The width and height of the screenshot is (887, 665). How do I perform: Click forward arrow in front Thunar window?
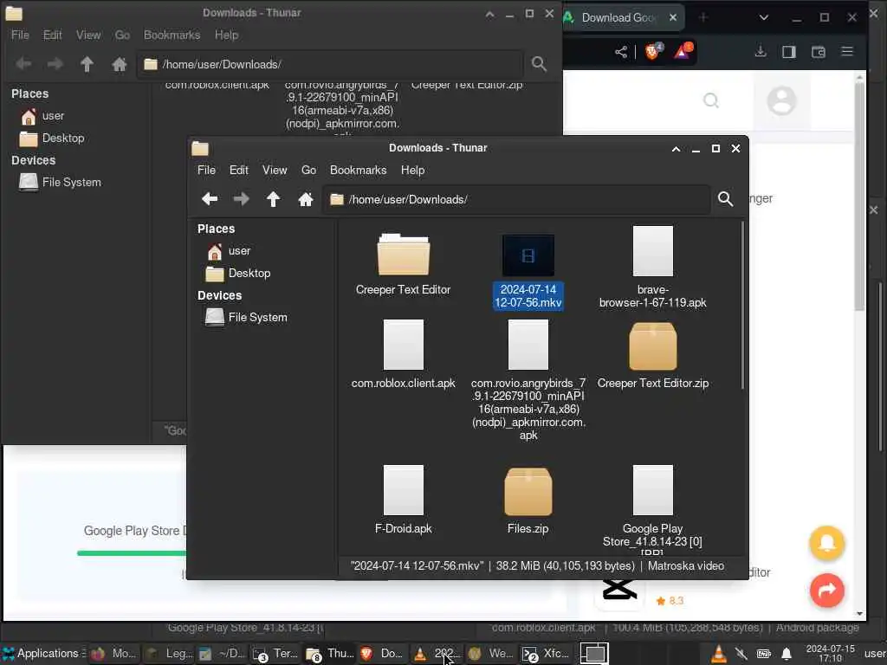[x=242, y=199]
